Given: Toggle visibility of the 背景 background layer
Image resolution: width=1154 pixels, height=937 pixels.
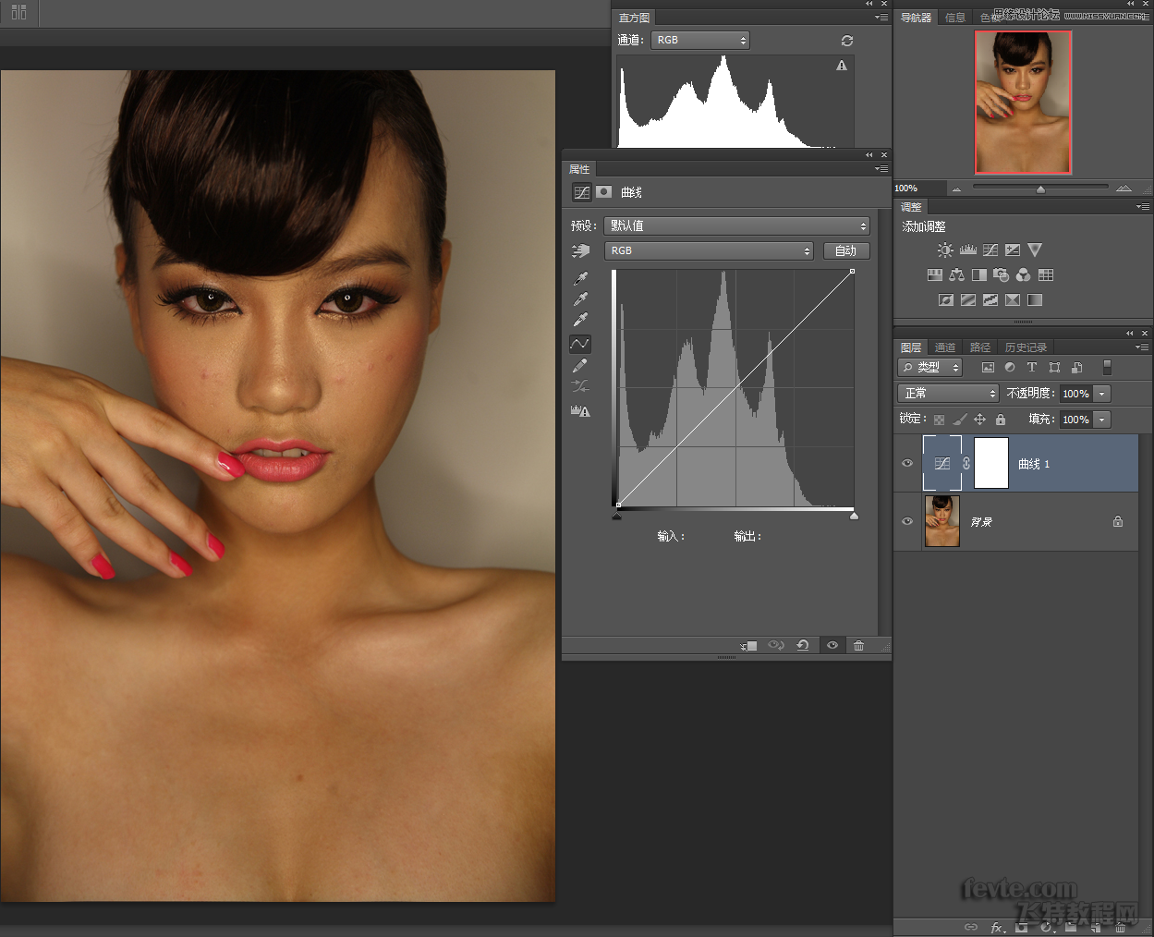Looking at the screenshot, I should (x=906, y=520).
